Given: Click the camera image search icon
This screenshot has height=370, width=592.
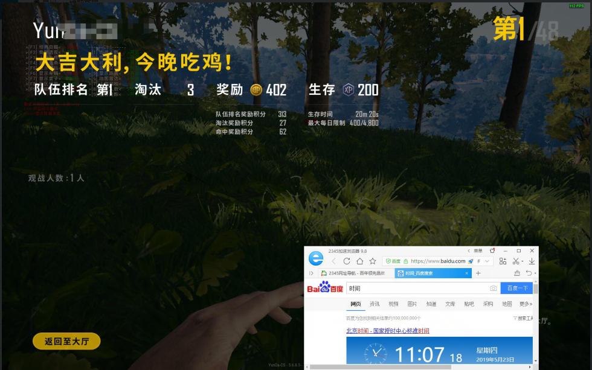Looking at the screenshot, I should point(493,288).
